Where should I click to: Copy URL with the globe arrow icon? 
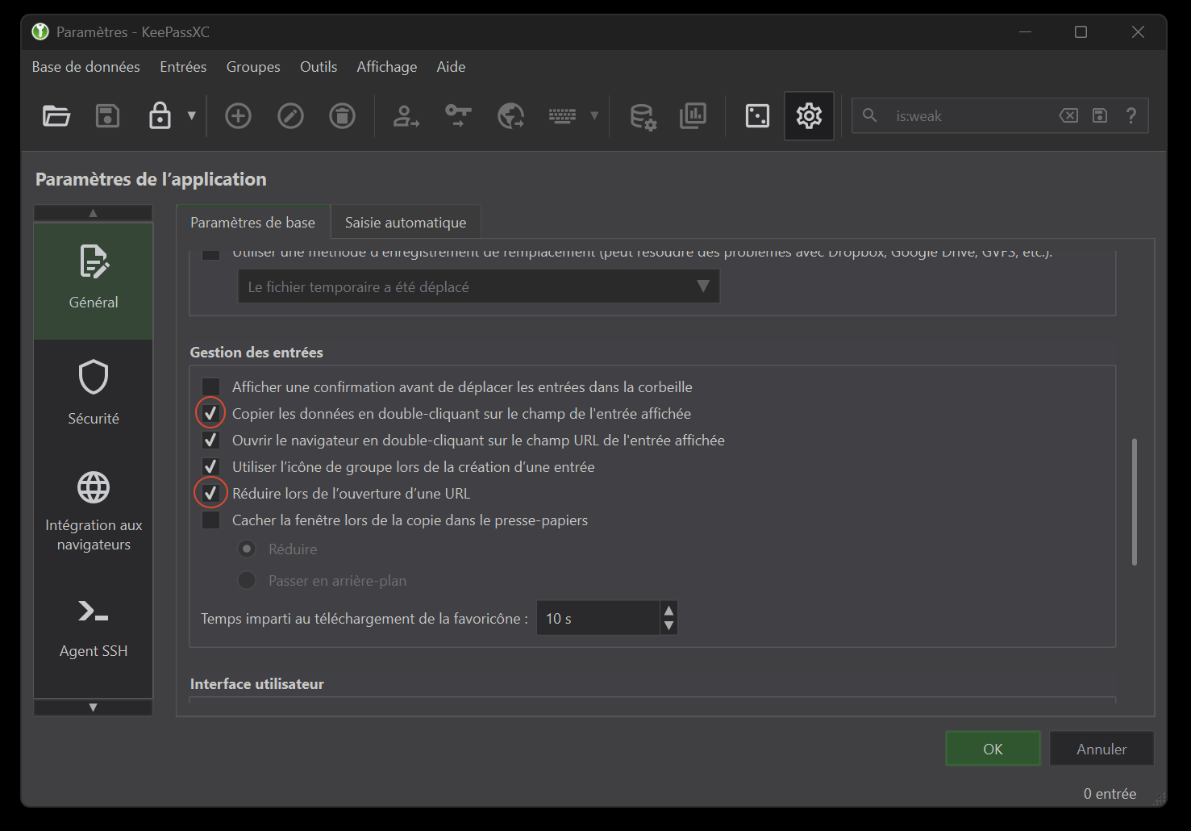point(510,116)
